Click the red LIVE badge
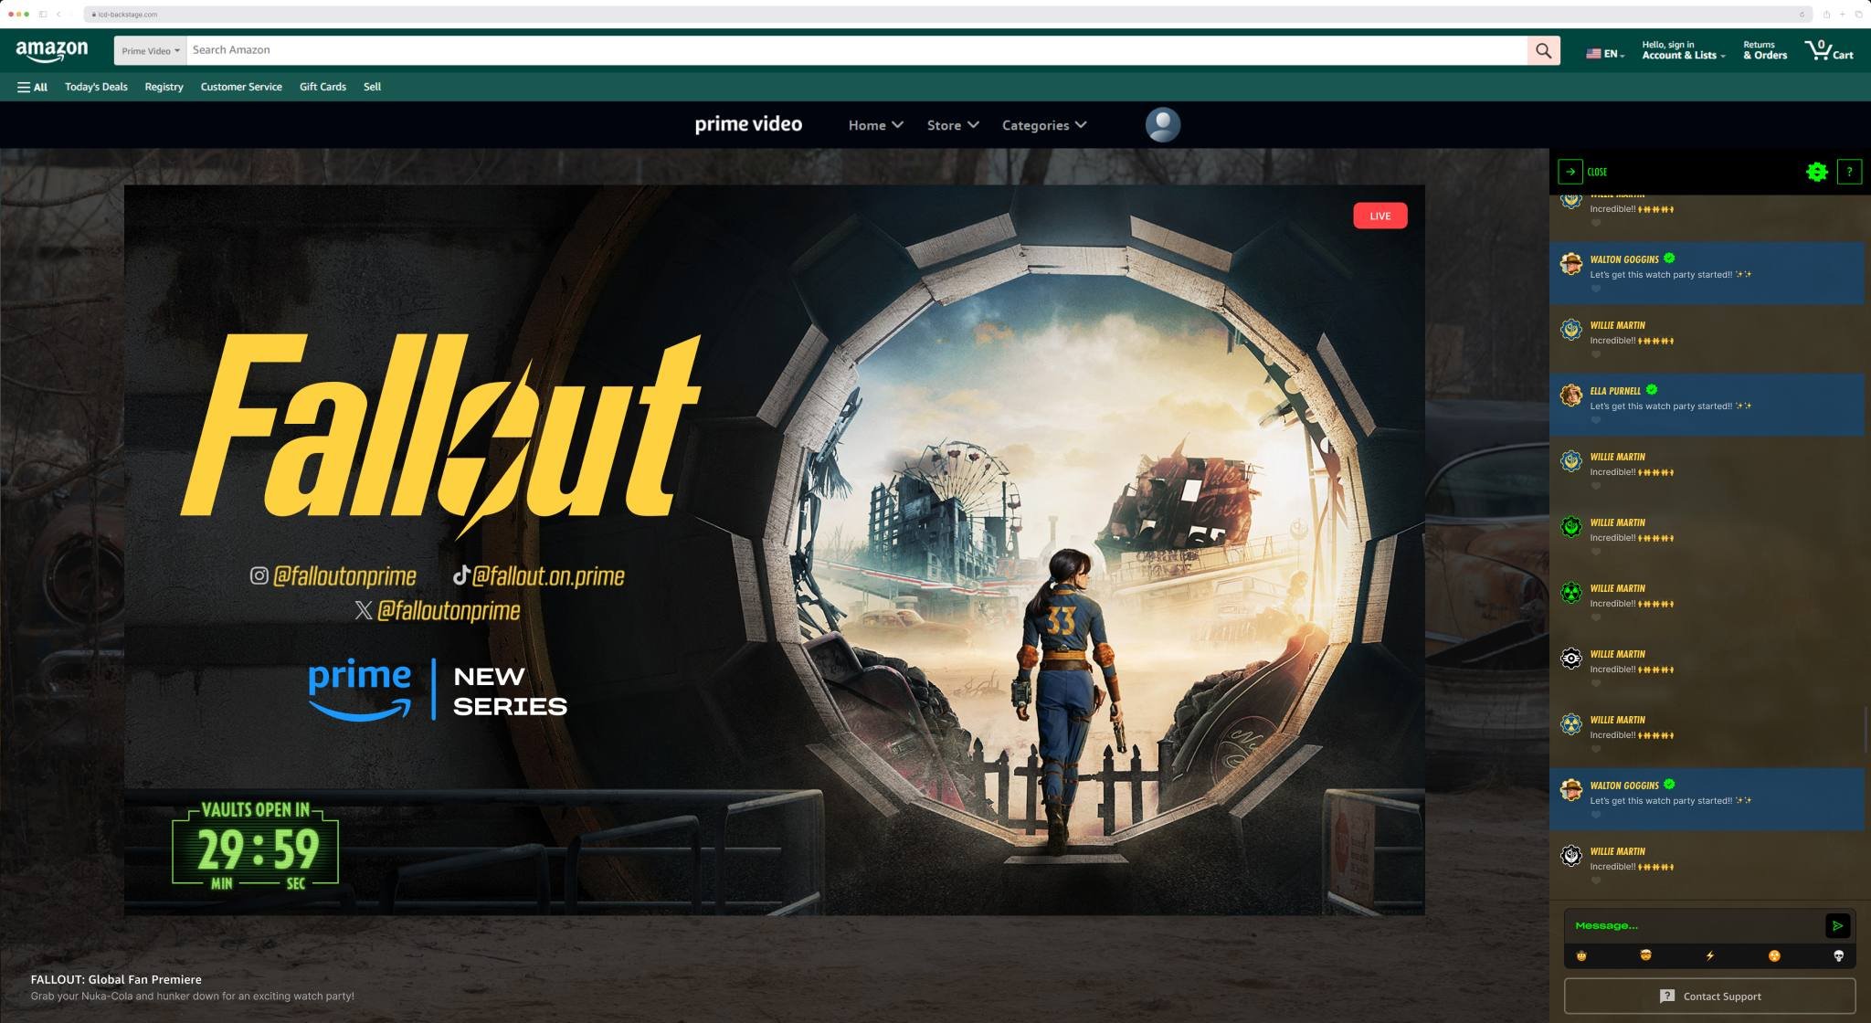The image size is (1871, 1023). coord(1379,216)
